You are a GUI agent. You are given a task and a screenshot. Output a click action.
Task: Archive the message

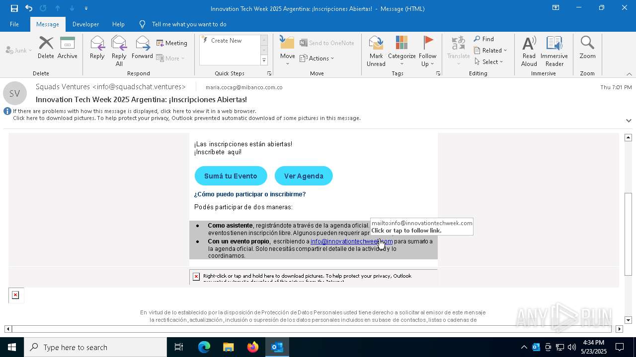[67, 48]
